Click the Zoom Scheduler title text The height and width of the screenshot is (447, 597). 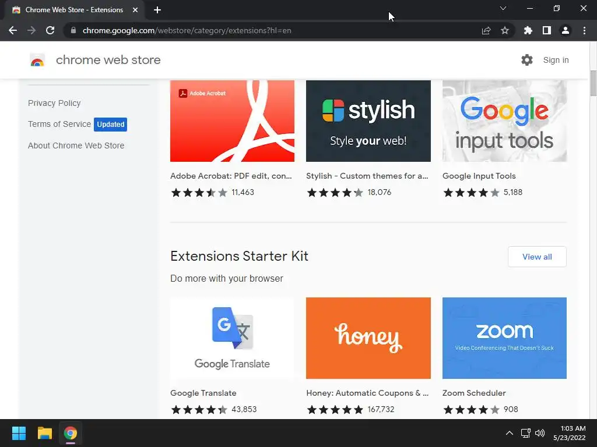[474, 393]
